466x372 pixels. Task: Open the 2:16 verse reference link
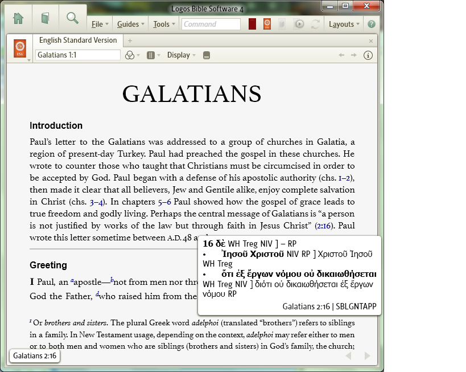pos(324,226)
